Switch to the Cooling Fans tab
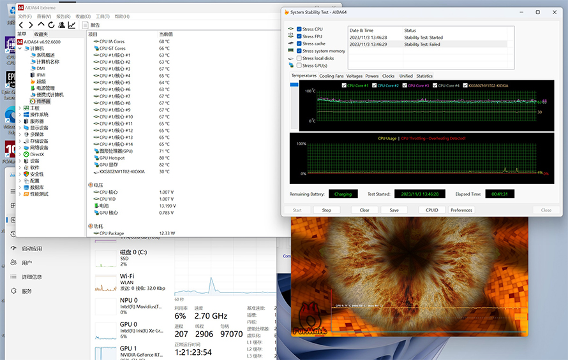The image size is (568, 360). click(x=331, y=76)
